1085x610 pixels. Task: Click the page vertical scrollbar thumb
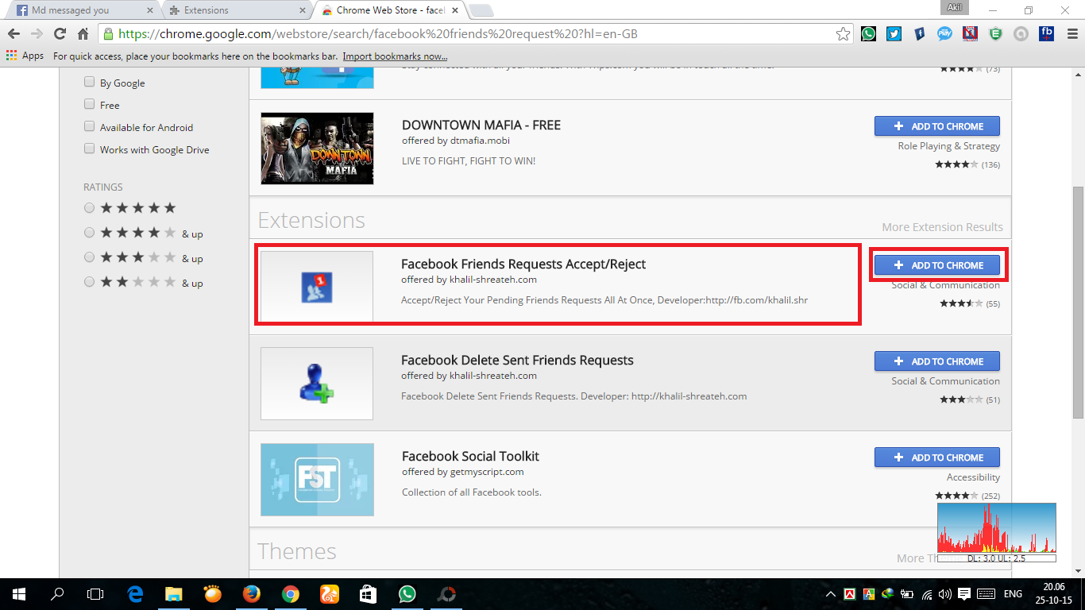pos(1078,302)
